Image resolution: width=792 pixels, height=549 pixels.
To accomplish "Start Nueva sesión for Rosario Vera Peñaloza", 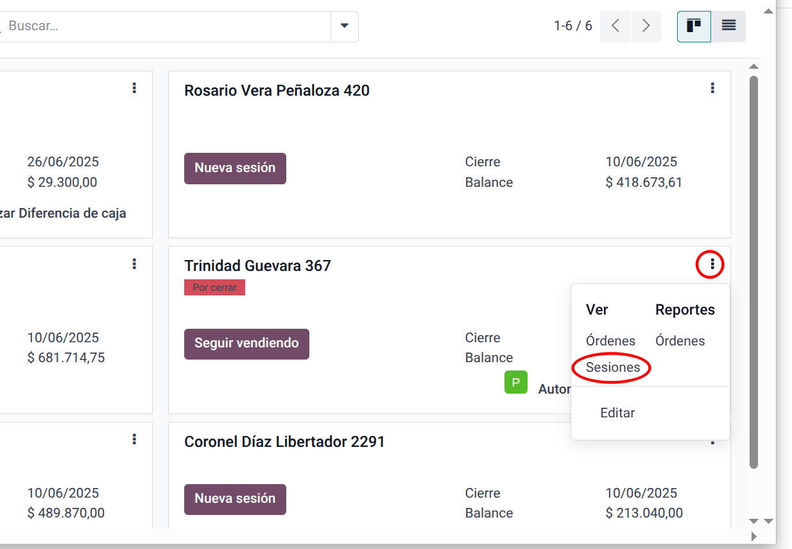I will coord(235,168).
